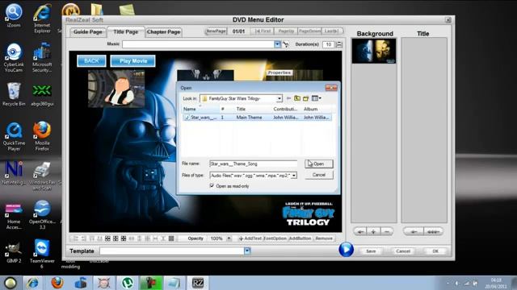Click the Play Movie menu button on canvas
Image resolution: width=517 pixels, height=290 pixels.
pyautogui.click(x=133, y=61)
